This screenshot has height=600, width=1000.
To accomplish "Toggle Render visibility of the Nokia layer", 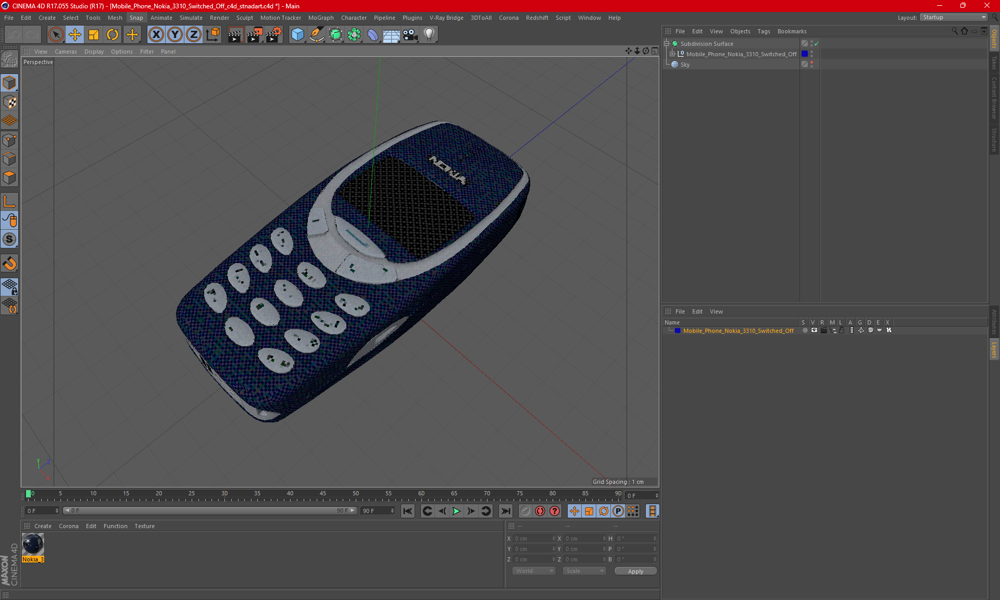I will click(x=823, y=330).
